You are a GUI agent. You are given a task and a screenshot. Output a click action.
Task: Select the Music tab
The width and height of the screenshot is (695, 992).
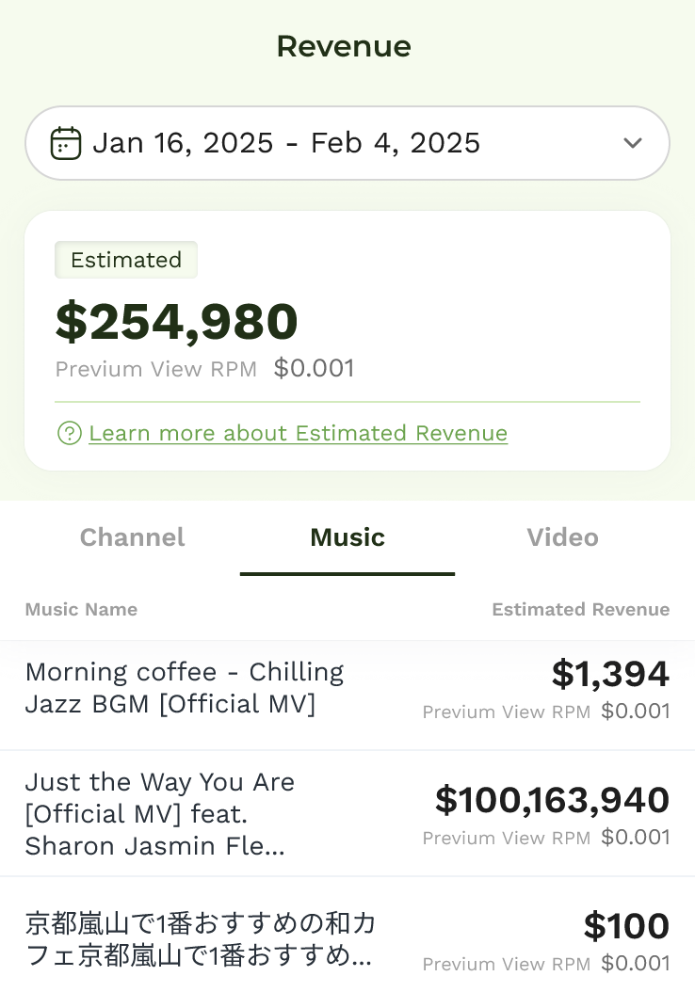point(347,537)
